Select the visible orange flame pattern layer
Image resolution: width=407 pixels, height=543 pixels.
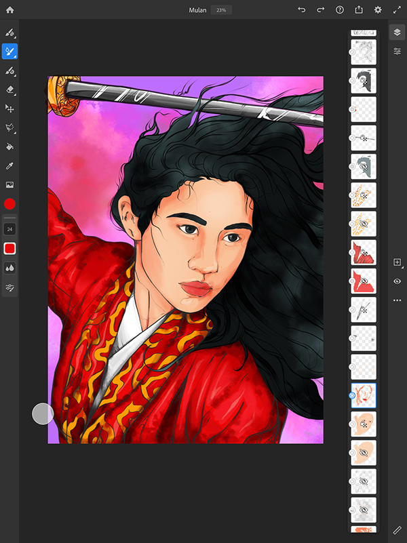click(x=364, y=195)
